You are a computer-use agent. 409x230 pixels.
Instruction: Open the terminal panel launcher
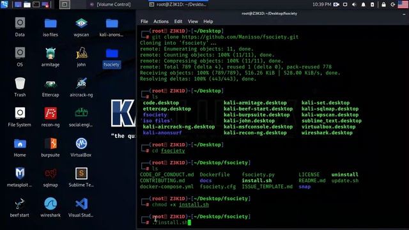tap(36, 4)
